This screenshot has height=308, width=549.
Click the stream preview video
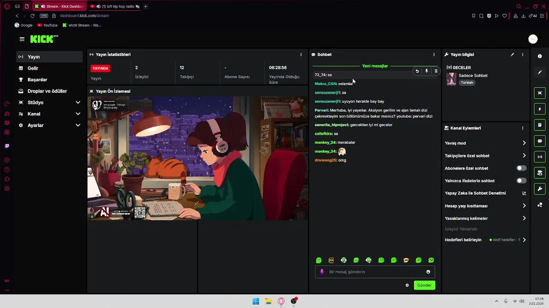(x=198, y=158)
